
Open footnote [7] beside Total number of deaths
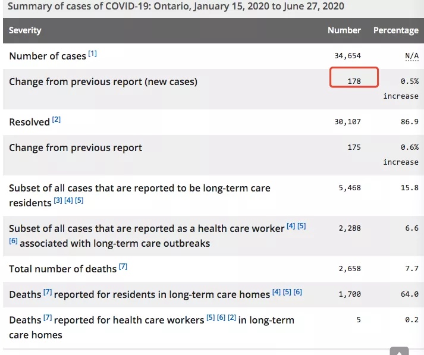[123, 266]
